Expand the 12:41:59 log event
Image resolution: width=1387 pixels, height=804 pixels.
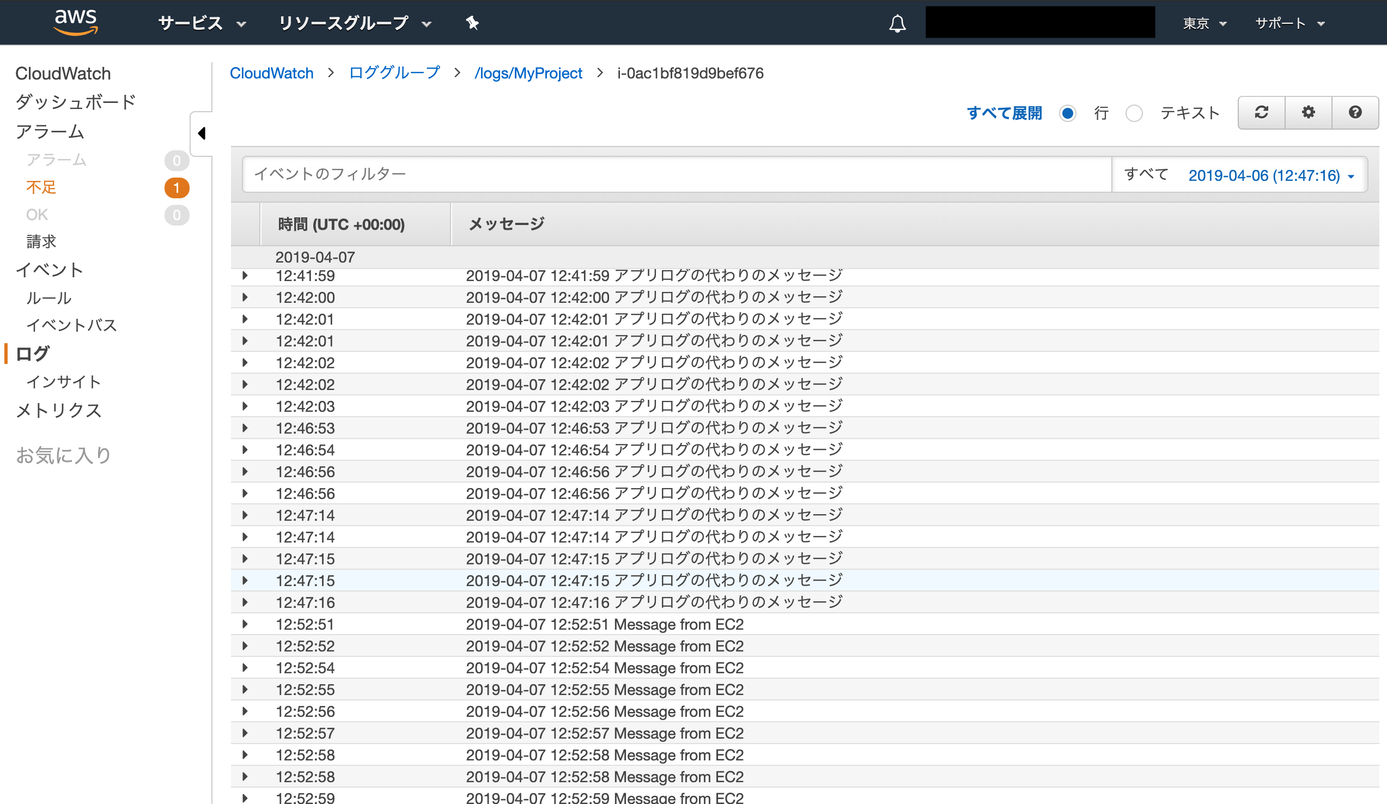tap(245, 275)
